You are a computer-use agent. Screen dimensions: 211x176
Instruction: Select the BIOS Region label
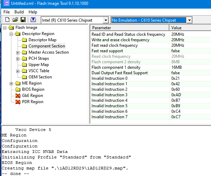pyautogui.click(x=33, y=89)
